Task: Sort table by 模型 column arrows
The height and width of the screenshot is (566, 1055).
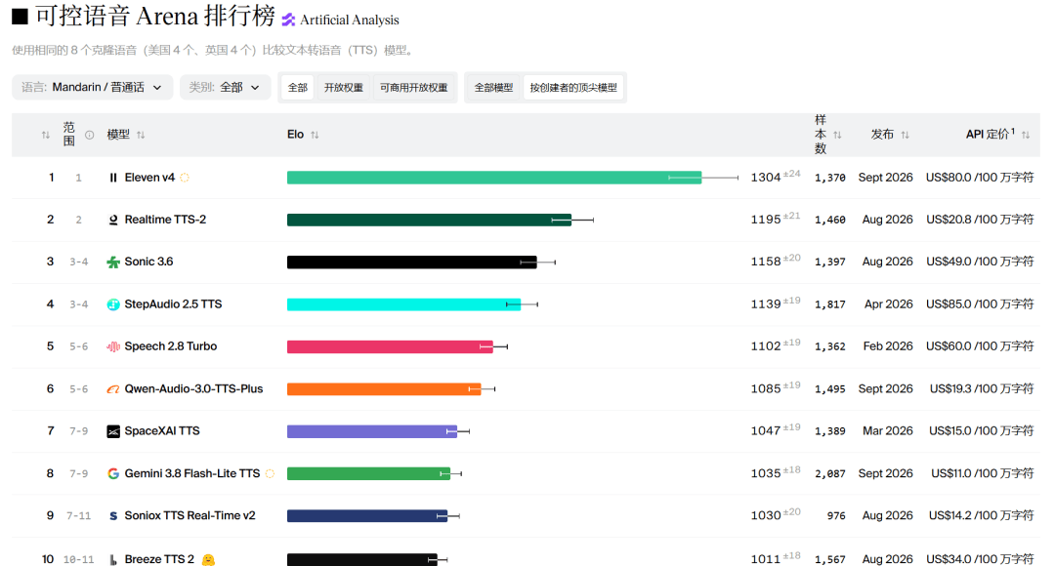Action: tap(141, 135)
